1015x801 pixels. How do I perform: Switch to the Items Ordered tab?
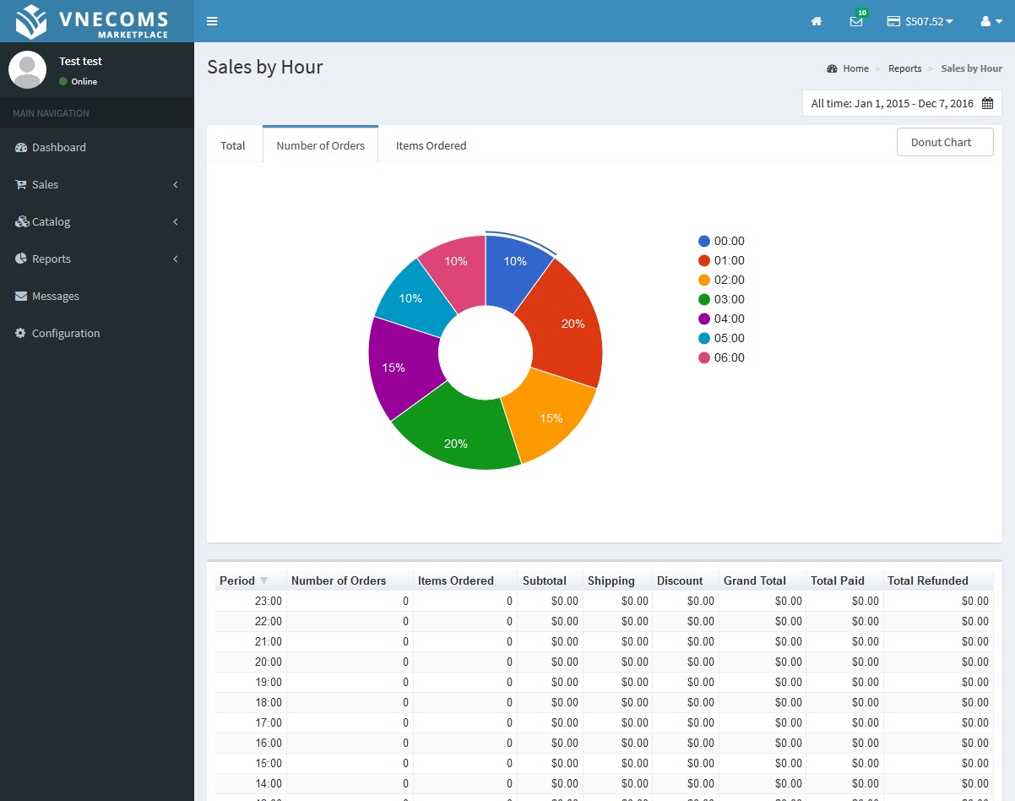(x=431, y=145)
